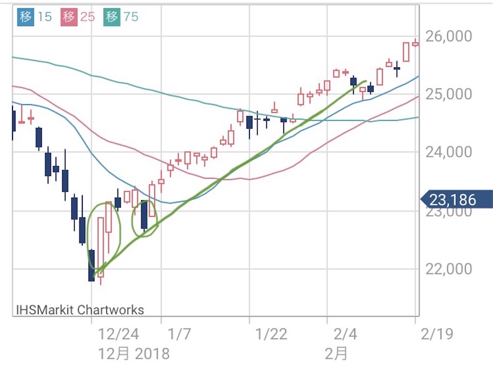Screen dimensions: 493x367
Task: Click the 1/7 date axis label
Action: pos(179,334)
